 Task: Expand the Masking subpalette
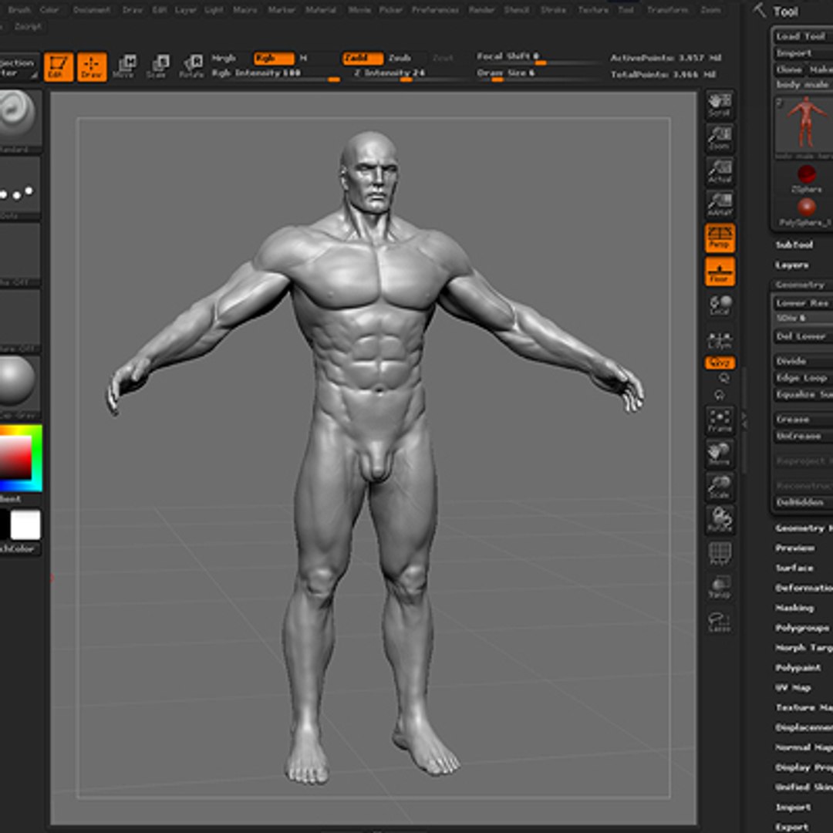tap(794, 608)
